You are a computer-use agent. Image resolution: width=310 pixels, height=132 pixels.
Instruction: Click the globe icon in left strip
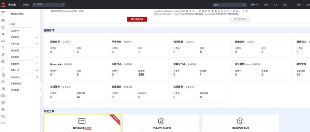pos(3,75)
